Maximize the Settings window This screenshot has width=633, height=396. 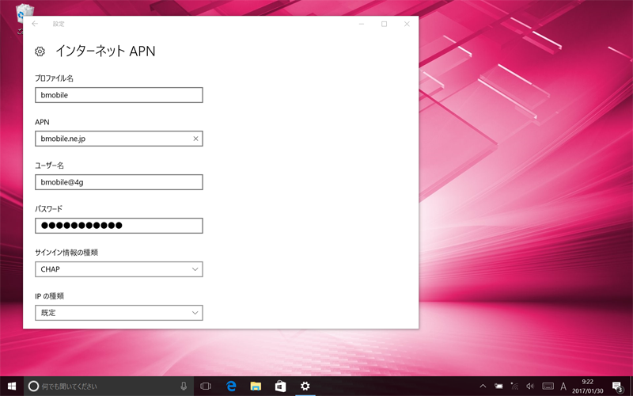point(385,24)
